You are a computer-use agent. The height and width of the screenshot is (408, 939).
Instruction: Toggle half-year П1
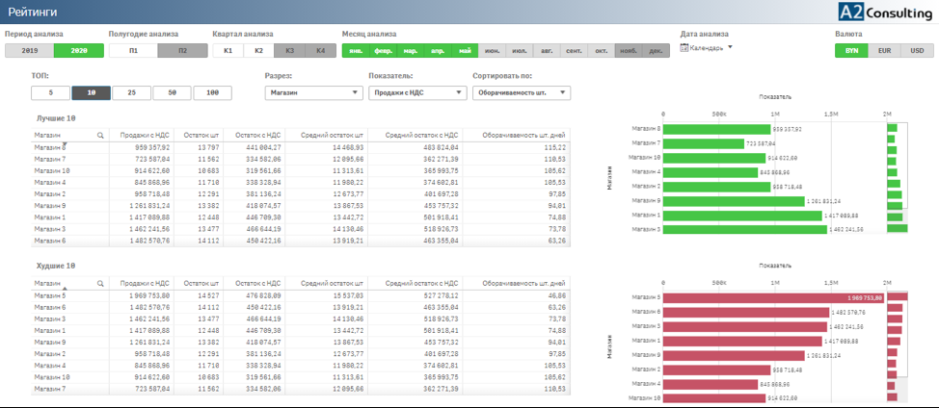point(134,51)
